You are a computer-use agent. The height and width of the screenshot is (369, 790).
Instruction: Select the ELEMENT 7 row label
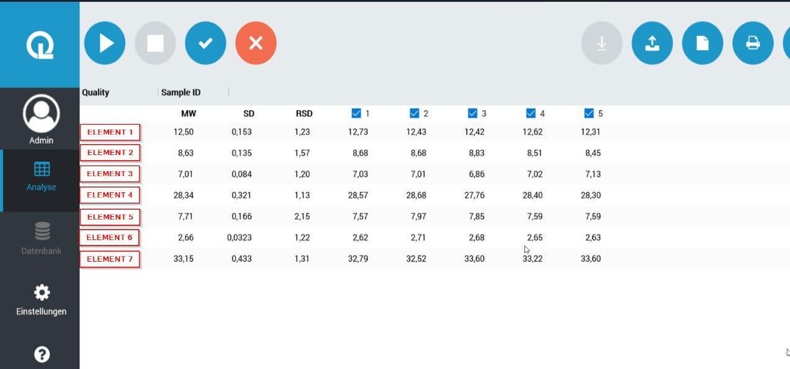click(110, 259)
